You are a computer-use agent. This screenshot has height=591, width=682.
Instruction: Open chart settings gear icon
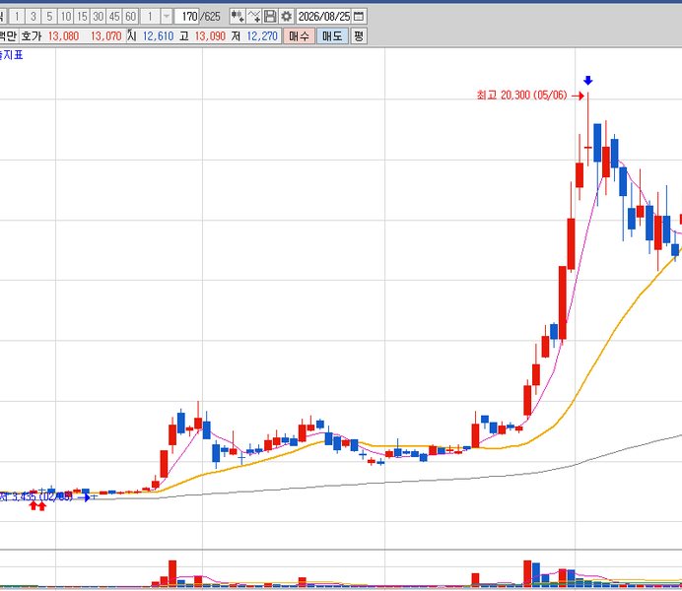click(286, 17)
